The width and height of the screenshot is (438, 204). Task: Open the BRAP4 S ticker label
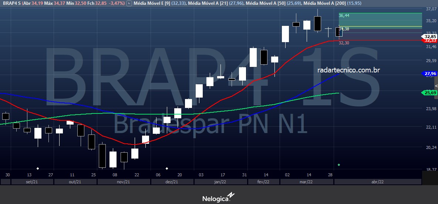(x=11, y=3)
